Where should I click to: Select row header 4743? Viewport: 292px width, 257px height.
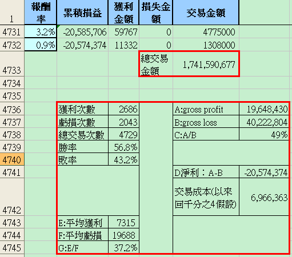pyautogui.click(x=12, y=222)
